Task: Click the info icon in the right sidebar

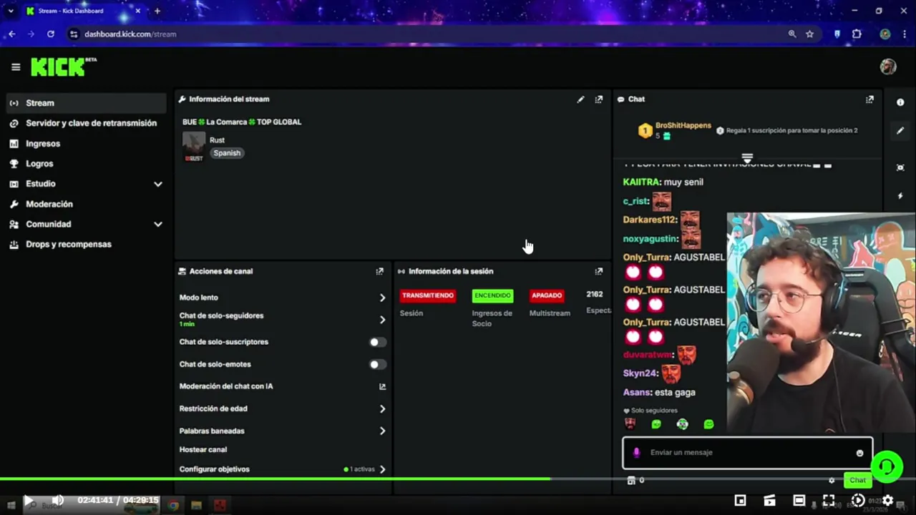Action: click(x=900, y=102)
